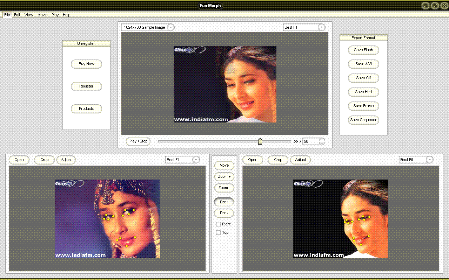This screenshot has height=280, width=449.
Task: Click Crop in the right target panel
Action: point(278,160)
